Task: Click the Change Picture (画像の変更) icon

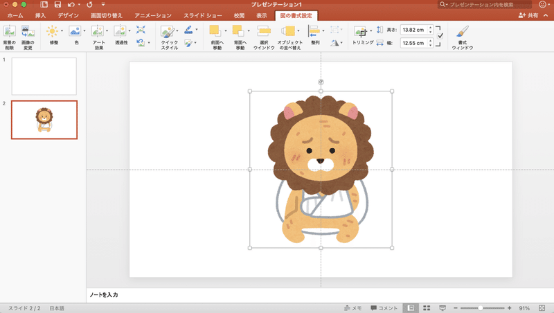Action: coord(28,32)
